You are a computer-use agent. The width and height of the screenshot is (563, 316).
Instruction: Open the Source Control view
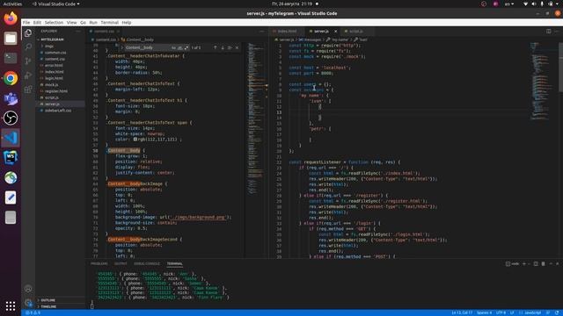tap(28, 61)
